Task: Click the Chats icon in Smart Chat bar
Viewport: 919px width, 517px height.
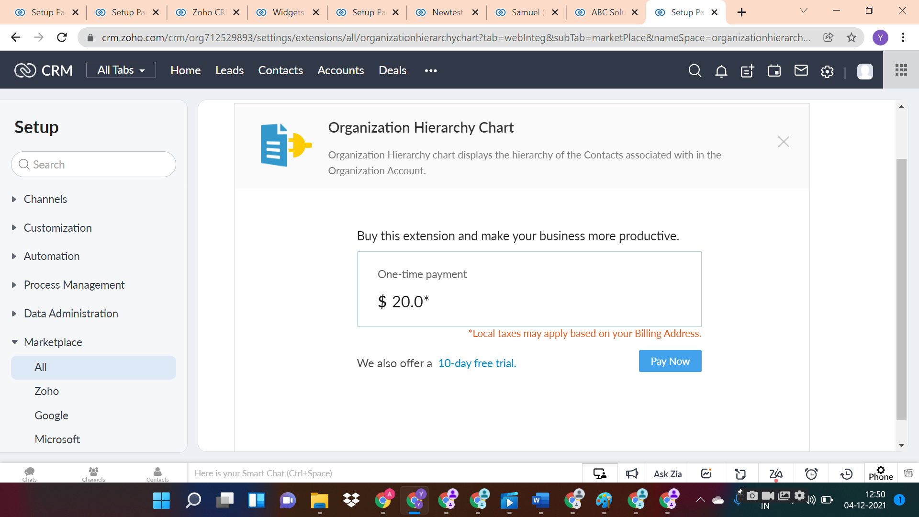Action: [x=28, y=473]
